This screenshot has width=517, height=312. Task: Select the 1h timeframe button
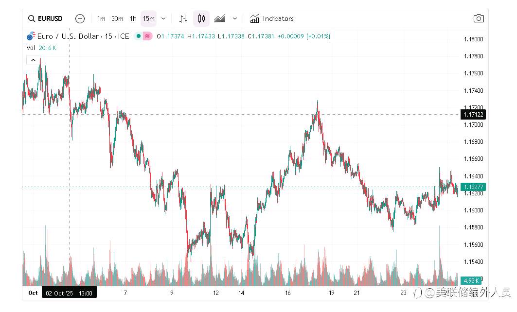click(133, 18)
